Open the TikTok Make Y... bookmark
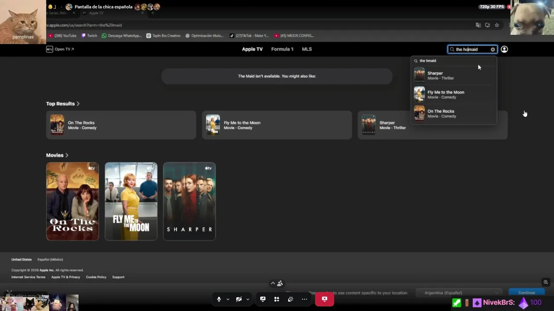The height and width of the screenshot is (311, 554). click(249, 36)
